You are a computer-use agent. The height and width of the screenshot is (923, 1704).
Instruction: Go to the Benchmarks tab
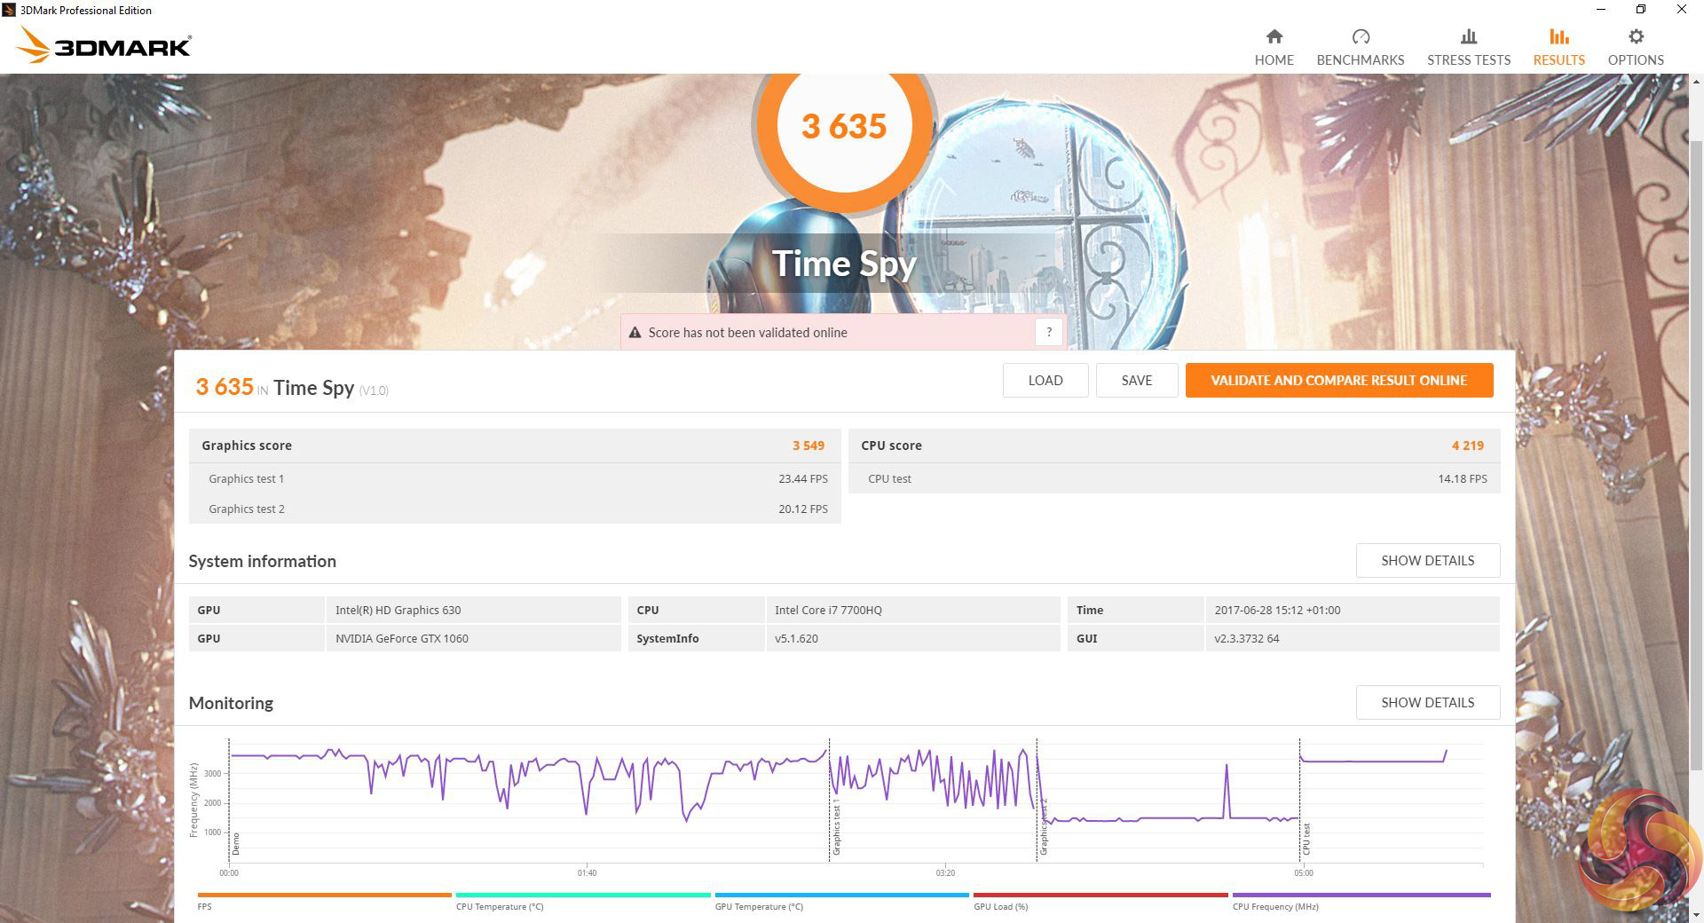point(1360,48)
